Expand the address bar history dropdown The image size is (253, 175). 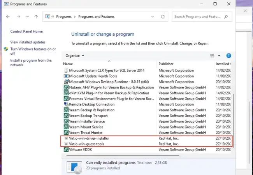[153, 17]
